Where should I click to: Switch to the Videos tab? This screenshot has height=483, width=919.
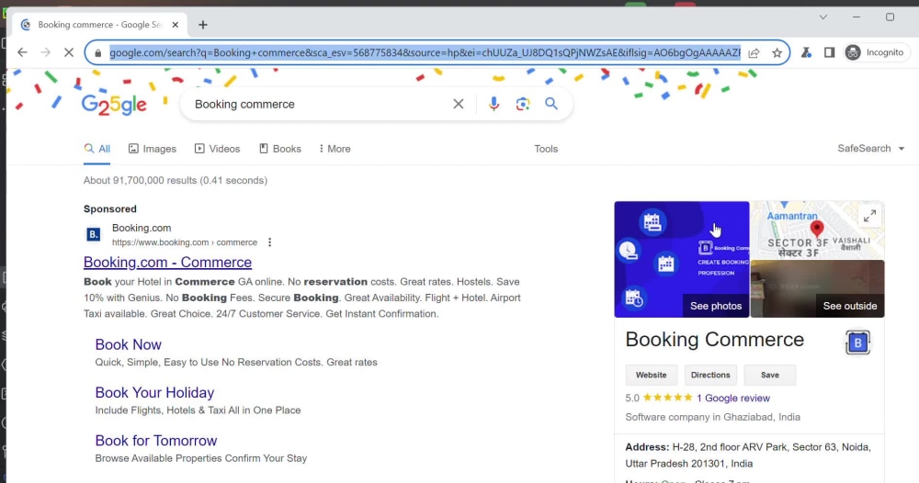pyautogui.click(x=218, y=149)
